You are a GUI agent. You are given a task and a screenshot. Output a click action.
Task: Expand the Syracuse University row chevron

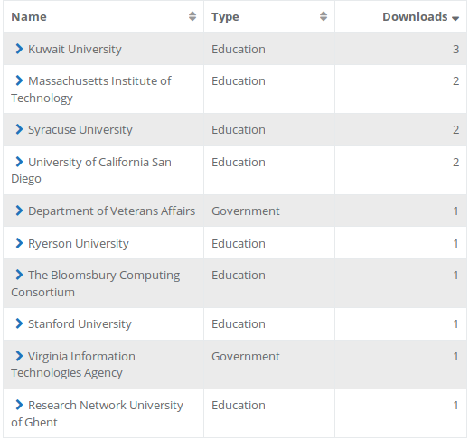click(19, 129)
